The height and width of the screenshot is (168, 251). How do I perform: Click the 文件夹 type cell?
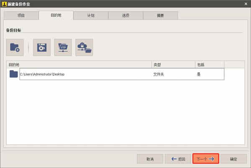[159, 74]
